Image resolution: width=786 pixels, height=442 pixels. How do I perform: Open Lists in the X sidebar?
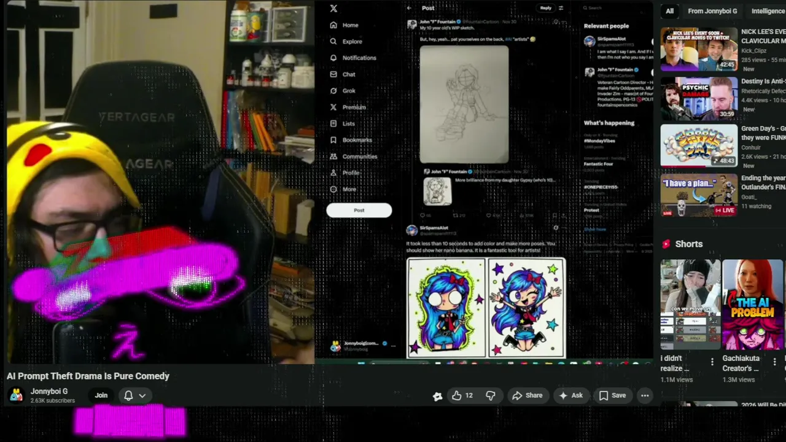(342, 123)
